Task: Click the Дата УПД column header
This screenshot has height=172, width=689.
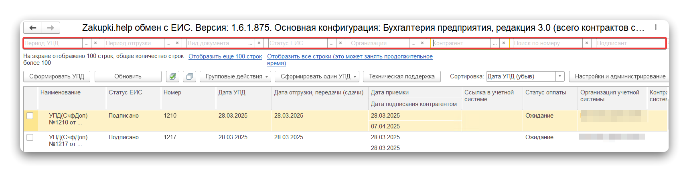Action: pyautogui.click(x=244, y=98)
